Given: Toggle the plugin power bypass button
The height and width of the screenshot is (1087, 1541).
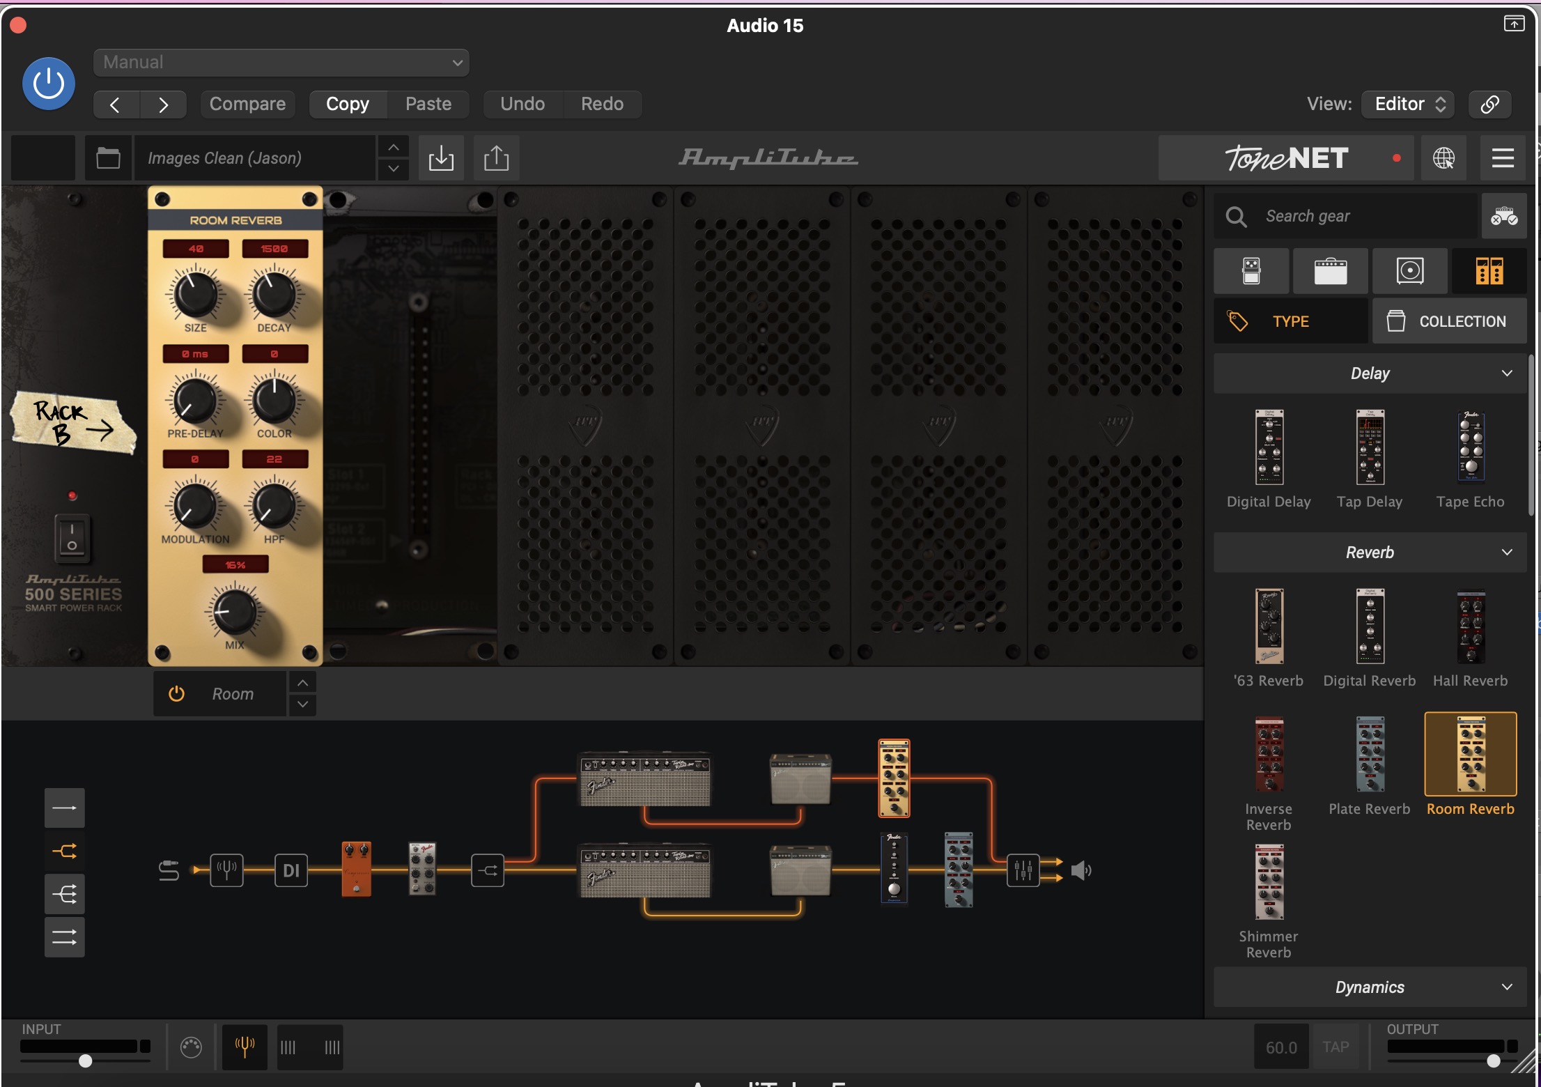Looking at the screenshot, I should coord(49,84).
